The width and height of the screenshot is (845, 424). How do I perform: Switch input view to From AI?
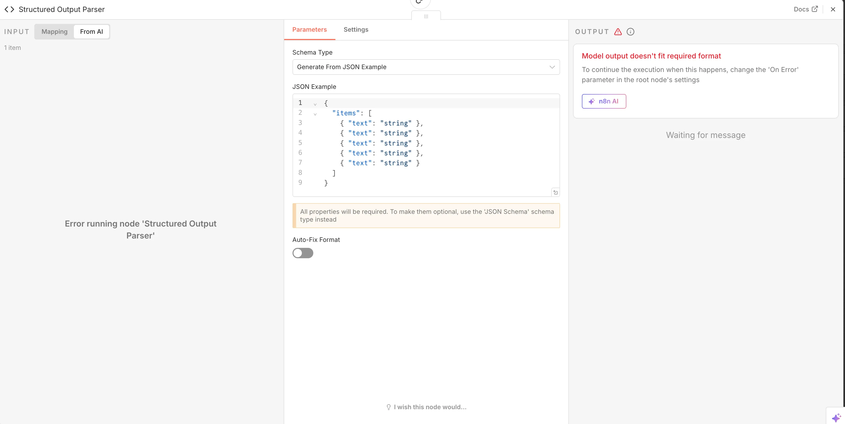[x=91, y=32]
